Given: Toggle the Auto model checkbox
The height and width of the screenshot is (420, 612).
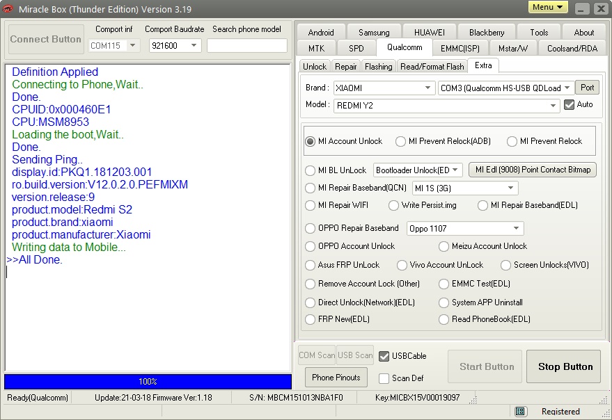Looking at the screenshot, I should (x=569, y=104).
